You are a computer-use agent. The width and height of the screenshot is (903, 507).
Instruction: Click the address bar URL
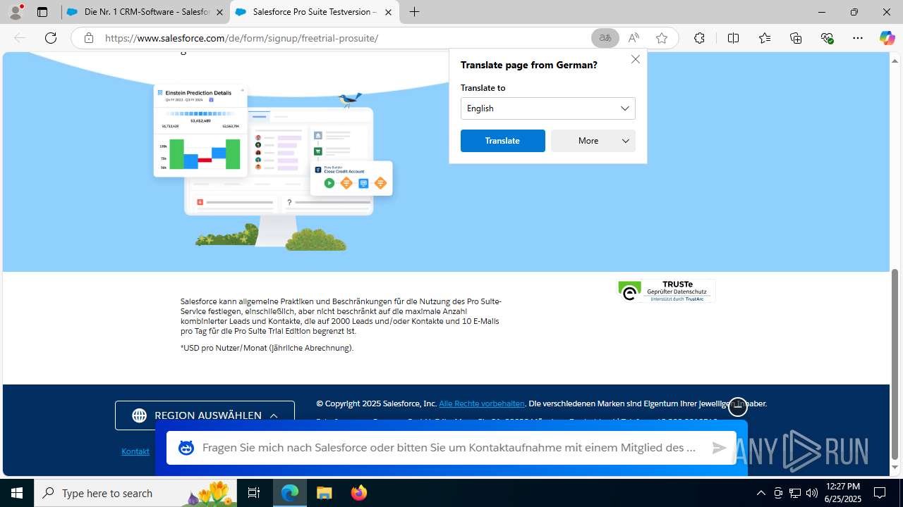point(241,38)
